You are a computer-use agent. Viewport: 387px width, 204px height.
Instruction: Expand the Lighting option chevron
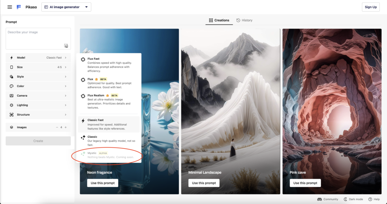point(66,105)
